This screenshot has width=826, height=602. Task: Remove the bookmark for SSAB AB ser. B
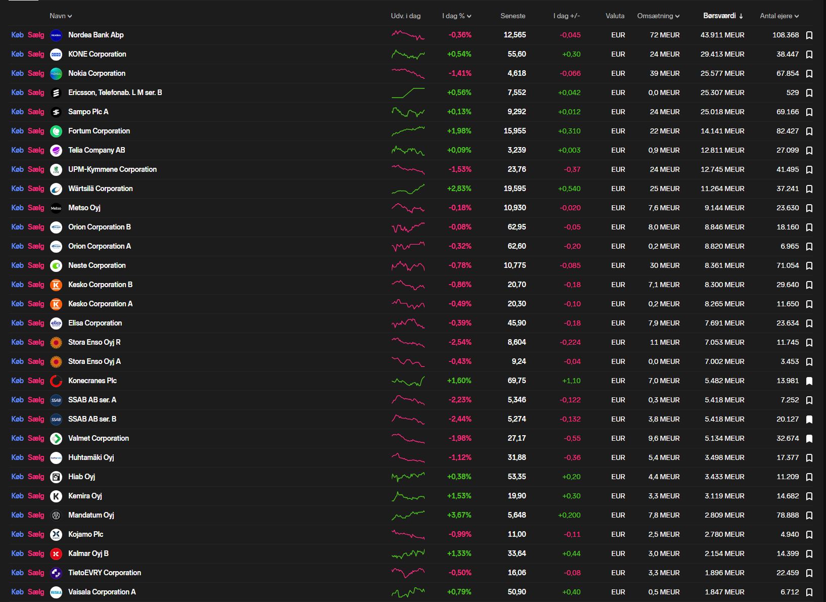(x=809, y=420)
